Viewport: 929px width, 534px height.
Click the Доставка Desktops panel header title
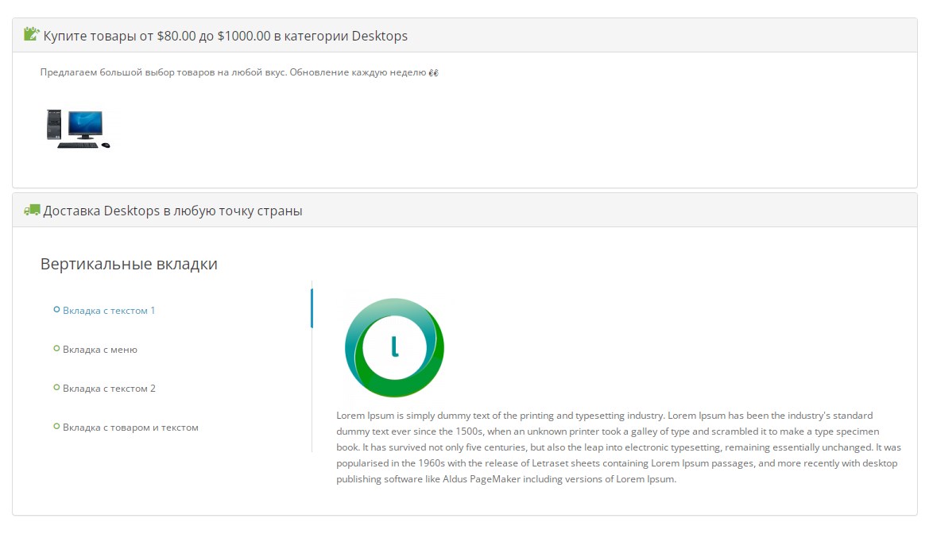[x=172, y=211]
